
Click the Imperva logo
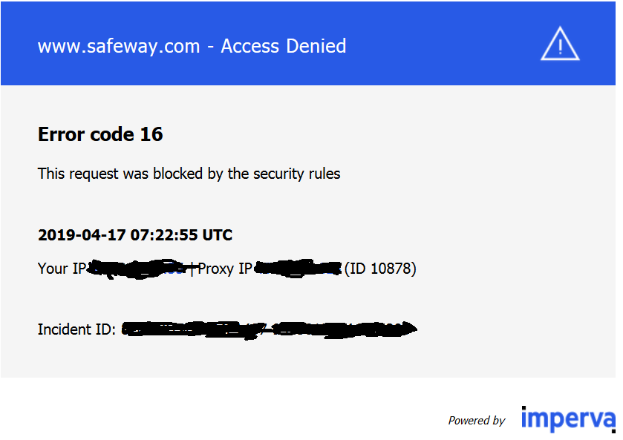coord(568,419)
